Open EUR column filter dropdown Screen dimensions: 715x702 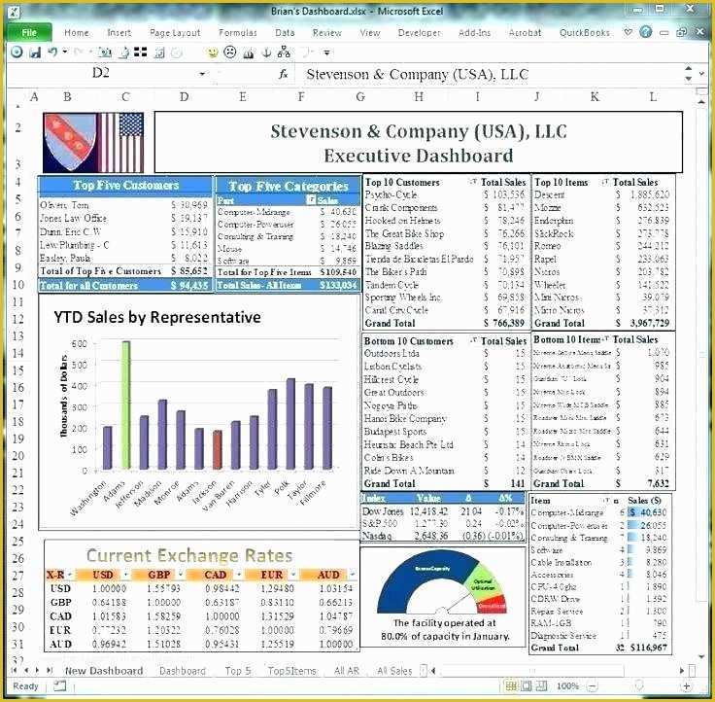[294, 575]
